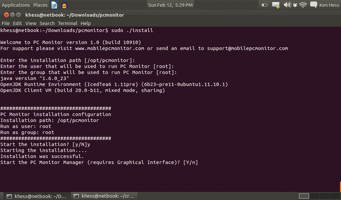Click the text www.mobilepcmonitor.com
This screenshot has width=341, height=200.
(110, 48)
